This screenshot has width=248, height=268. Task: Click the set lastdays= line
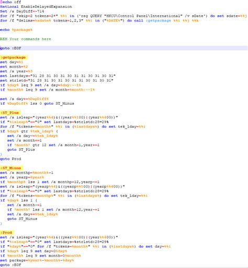pyautogui.click(x=58, y=76)
